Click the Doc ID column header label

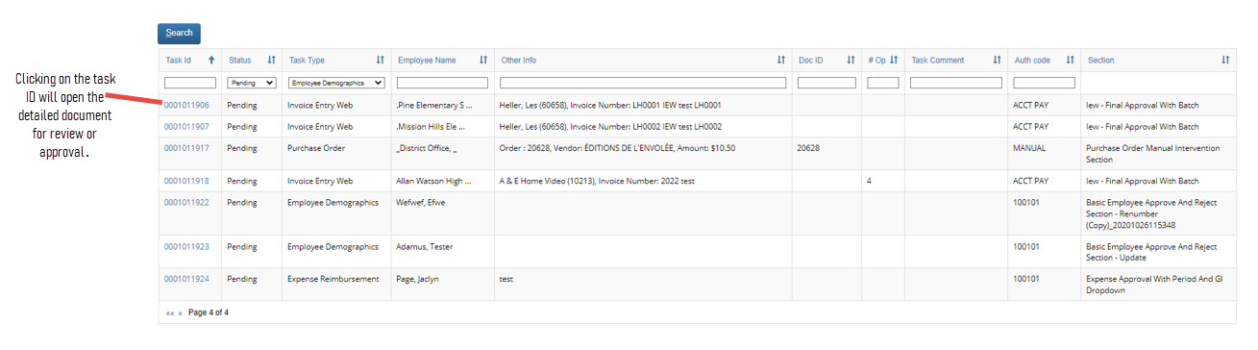(811, 60)
